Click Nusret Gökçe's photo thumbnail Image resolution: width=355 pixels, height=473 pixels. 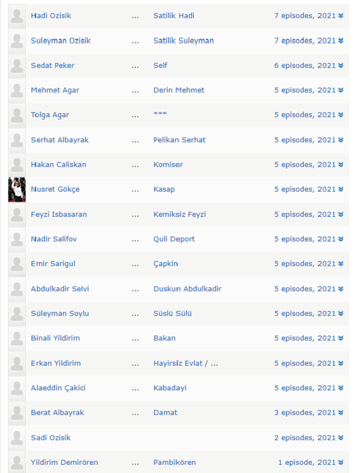[17, 189]
